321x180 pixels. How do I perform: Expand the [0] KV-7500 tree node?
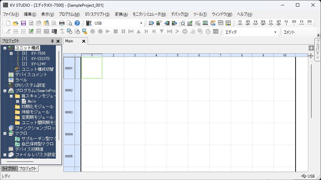(x=11, y=53)
